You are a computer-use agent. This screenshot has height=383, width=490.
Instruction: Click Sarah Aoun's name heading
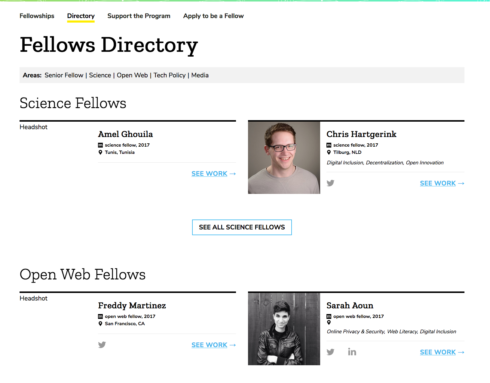point(350,306)
